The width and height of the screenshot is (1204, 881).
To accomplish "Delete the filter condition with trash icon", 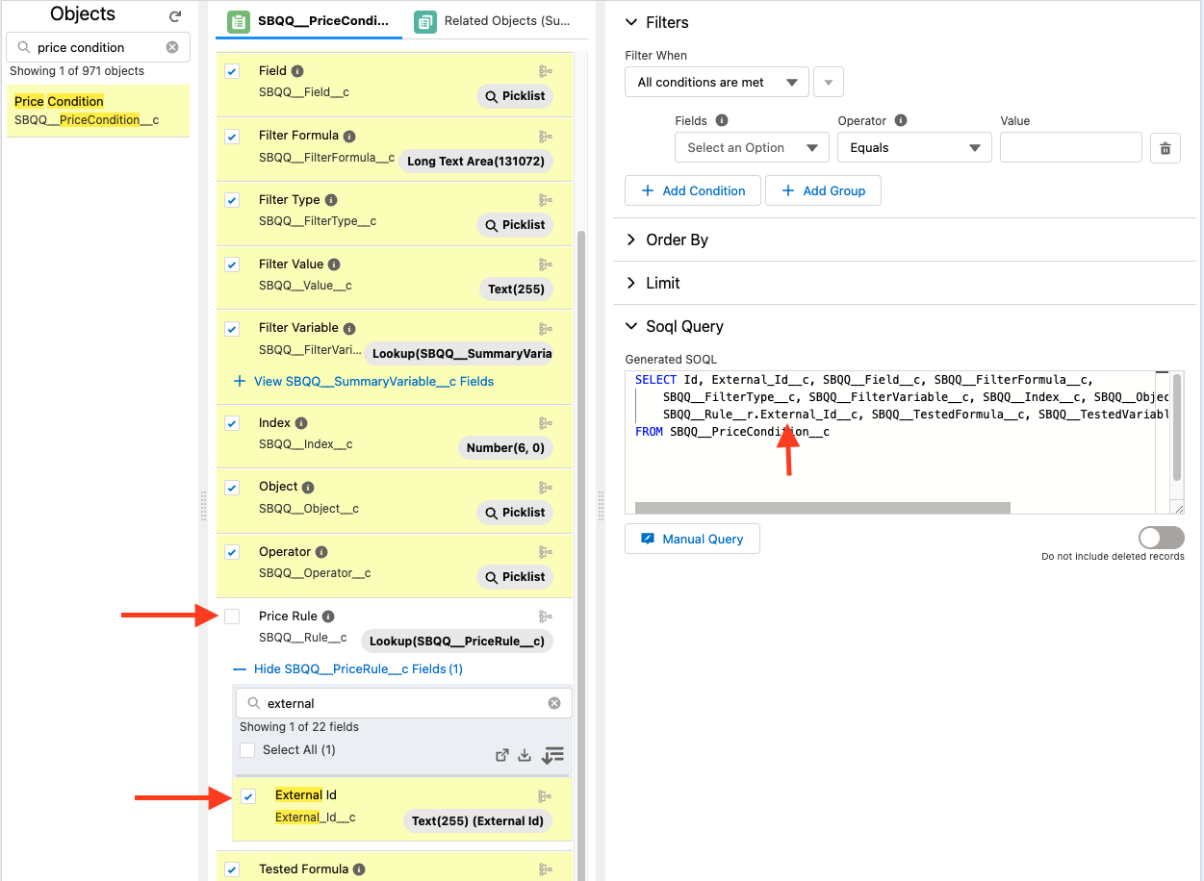I will coord(1166,148).
